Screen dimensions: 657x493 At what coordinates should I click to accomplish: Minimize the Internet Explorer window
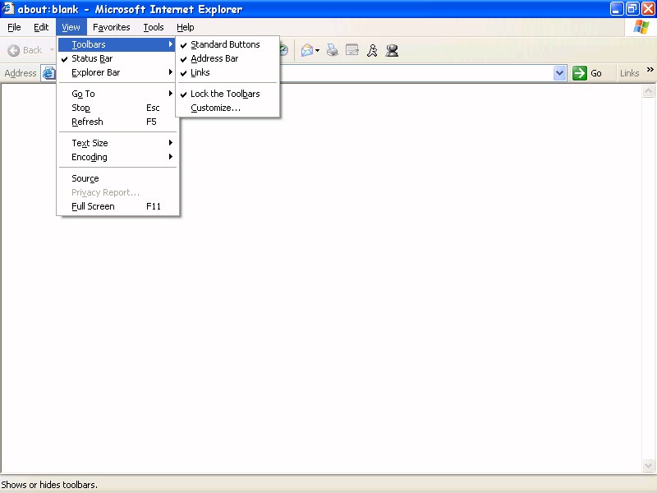point(617,9)
